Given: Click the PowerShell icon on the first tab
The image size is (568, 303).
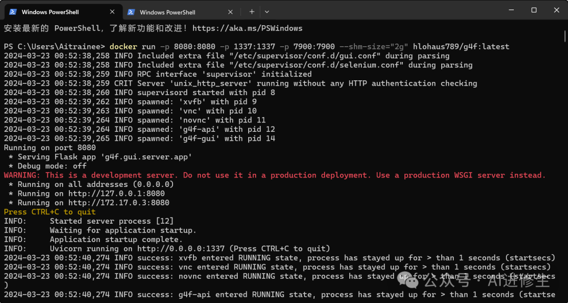Looking at the screenshot, I should click(x=12, y=12).
